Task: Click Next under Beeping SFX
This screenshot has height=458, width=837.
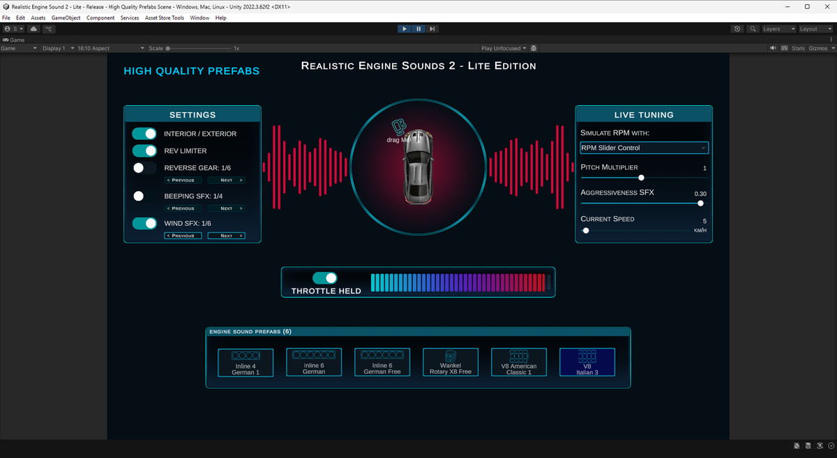Action: (x=227, y=208)
